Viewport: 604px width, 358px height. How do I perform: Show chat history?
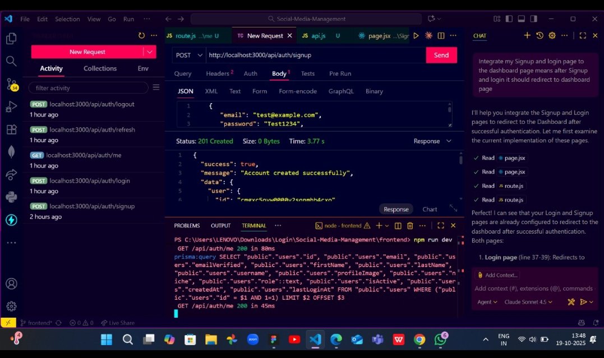(x=540, y=35)
